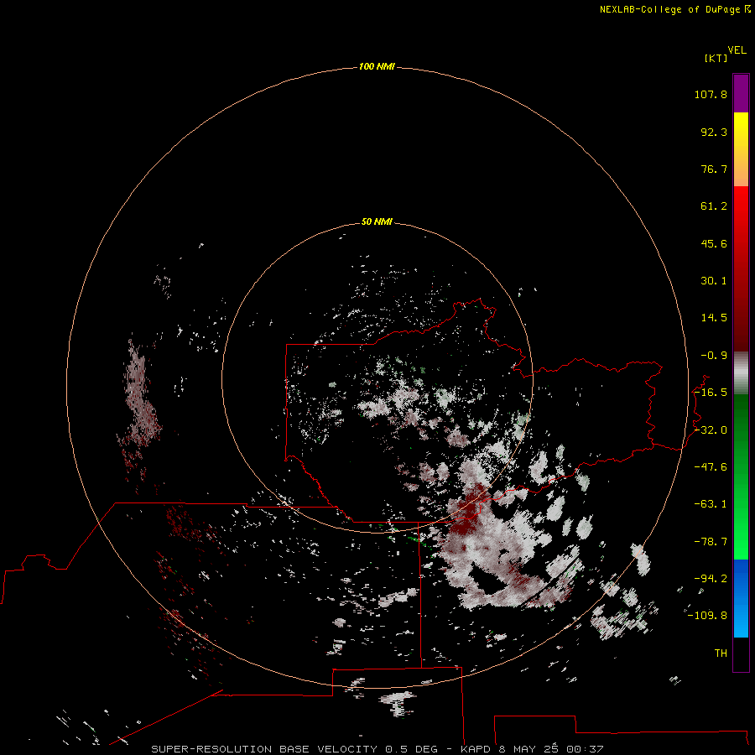This screenshot has height=755, width=755.
Task: Click the -47.6 legend value
Action: (x=711, y=467)
